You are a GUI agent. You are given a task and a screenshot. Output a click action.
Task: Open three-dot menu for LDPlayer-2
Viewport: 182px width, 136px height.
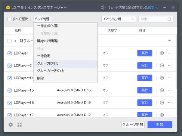coord(170,65)
